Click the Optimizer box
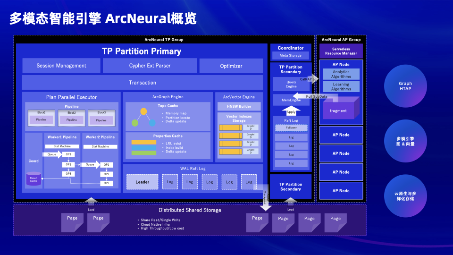 (x=231, y=66)
